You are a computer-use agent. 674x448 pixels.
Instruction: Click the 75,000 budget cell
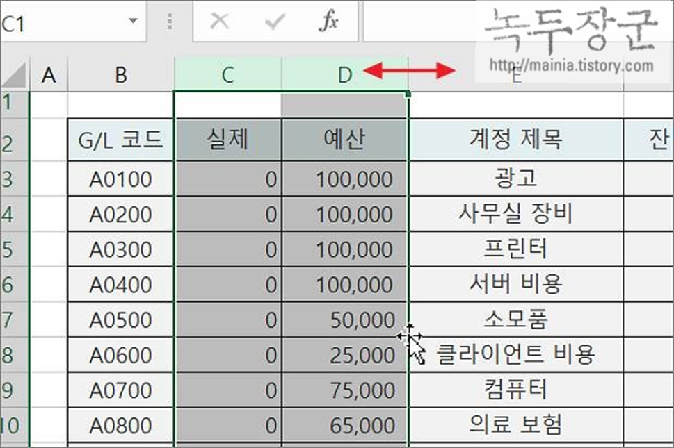344,390
